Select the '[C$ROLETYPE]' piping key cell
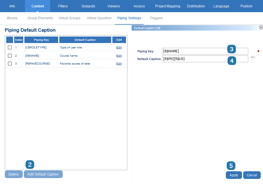The image size is (263, 184). [36, 48]
